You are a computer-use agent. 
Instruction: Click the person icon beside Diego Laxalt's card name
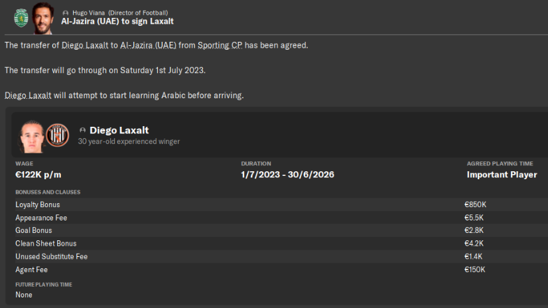(82, 130)
